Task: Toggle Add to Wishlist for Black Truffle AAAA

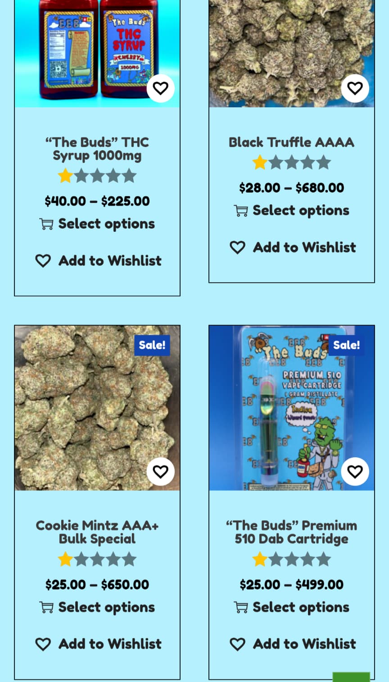Action: click(293, 247)
